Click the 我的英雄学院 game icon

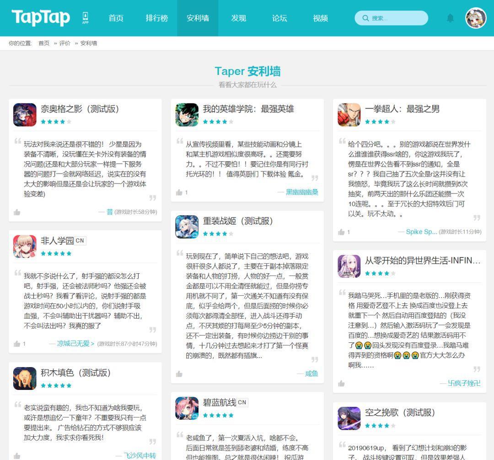[x=187, y=115]
